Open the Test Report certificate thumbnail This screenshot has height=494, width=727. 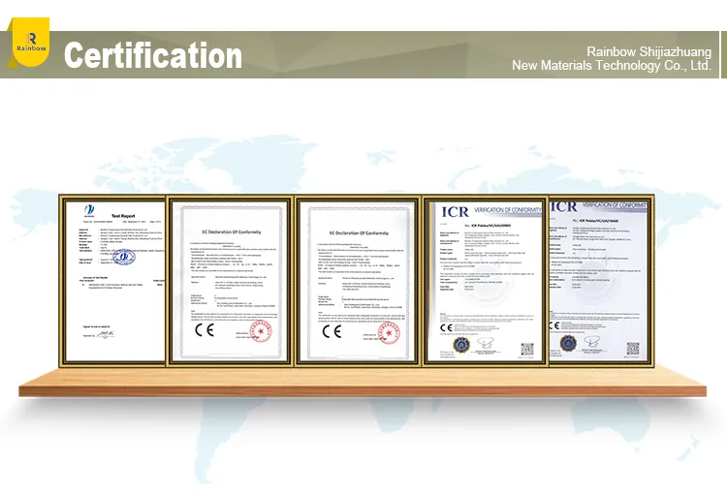click(x=112, y=281)
